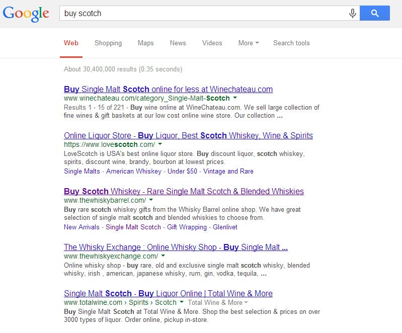Viewport: 402px width, 333px height.
Task: Click 'Buy Single Malt Scotch at Total Wine' snippet
Action: point(192,315)
